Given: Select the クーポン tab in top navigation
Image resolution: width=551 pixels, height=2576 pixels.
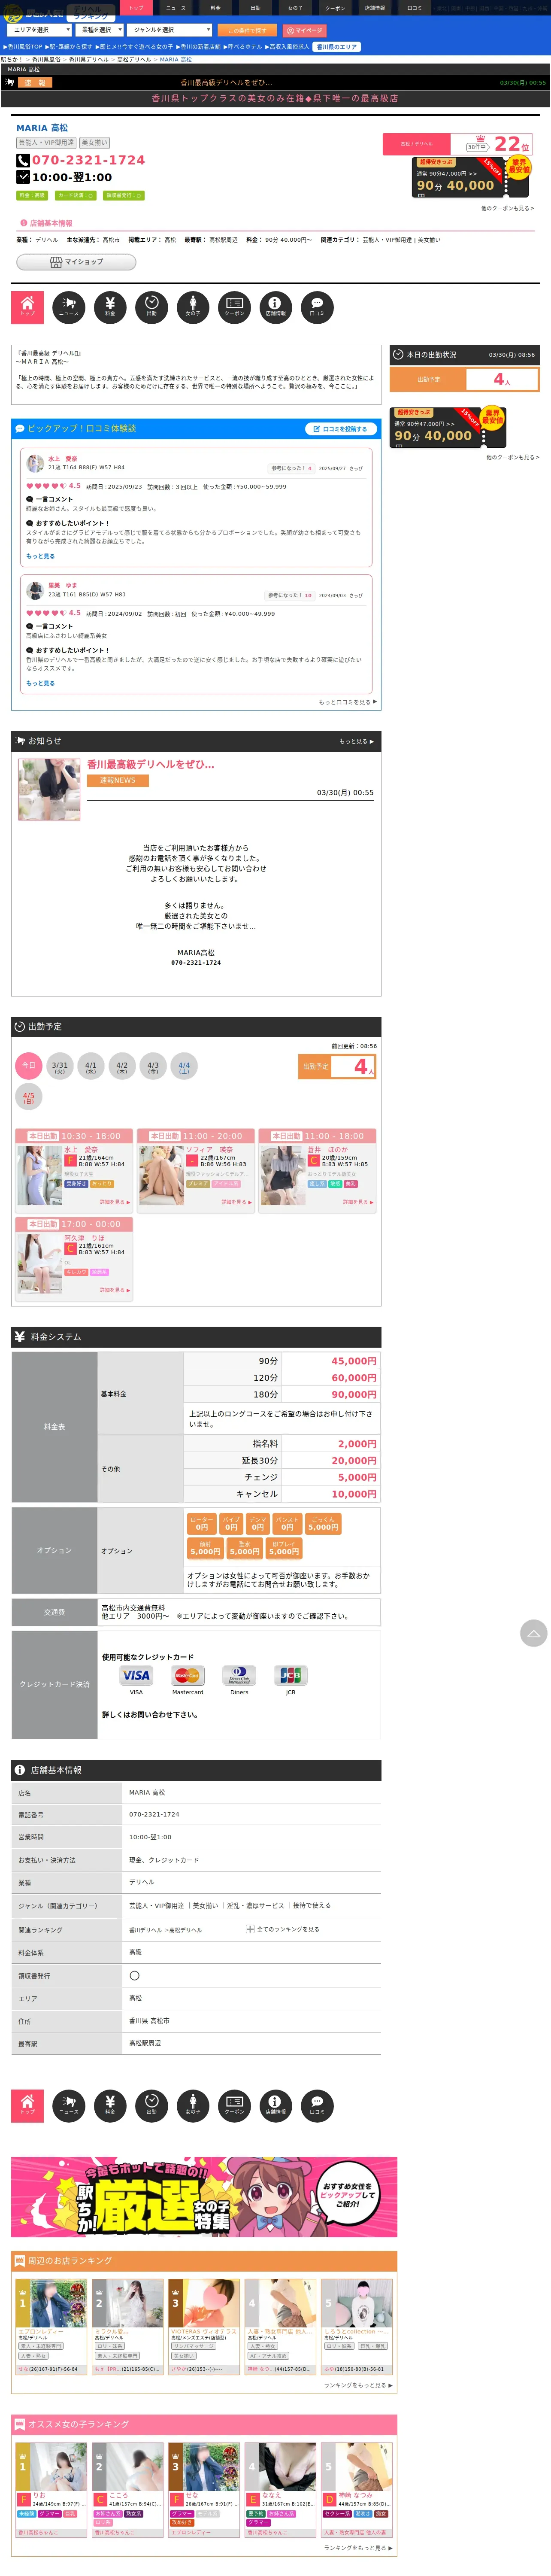Looking at the screenshot, I should (335, 8).
